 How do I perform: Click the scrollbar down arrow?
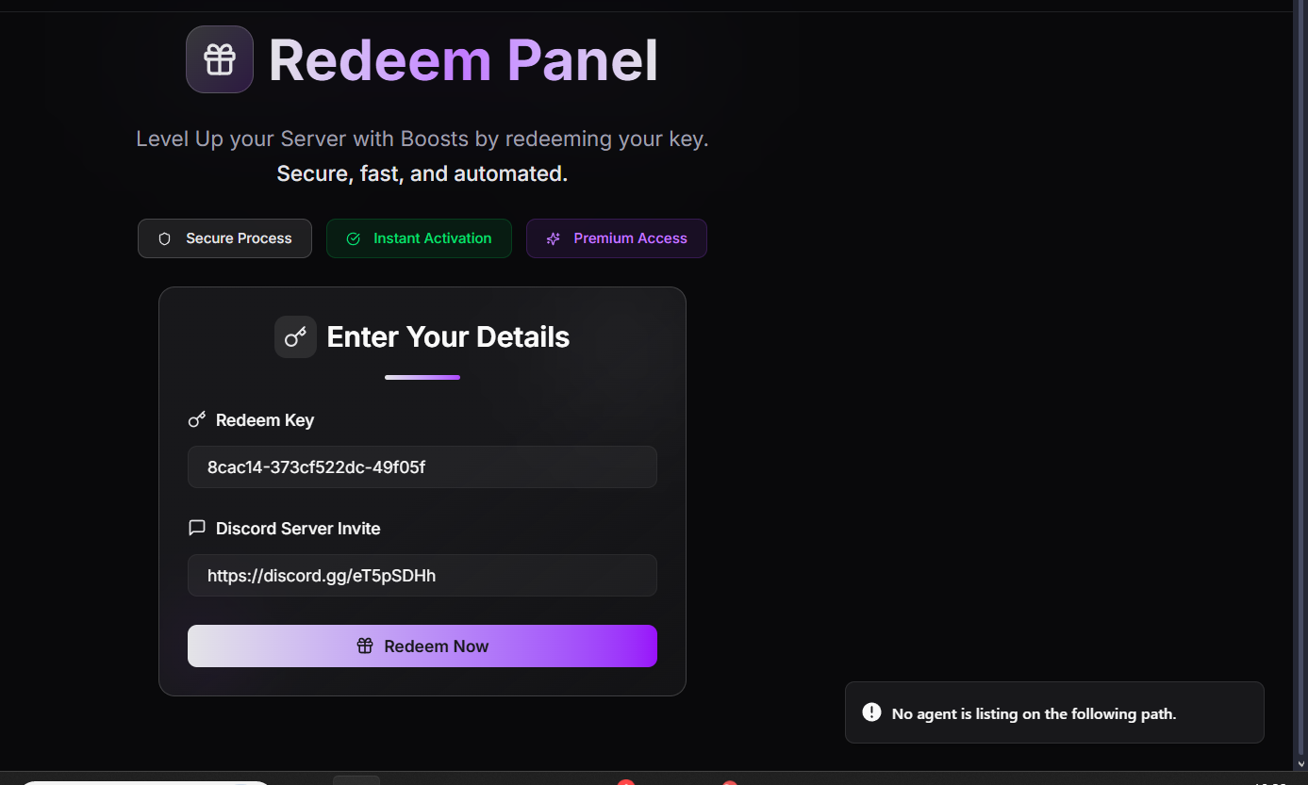(x=1302, y=764)
